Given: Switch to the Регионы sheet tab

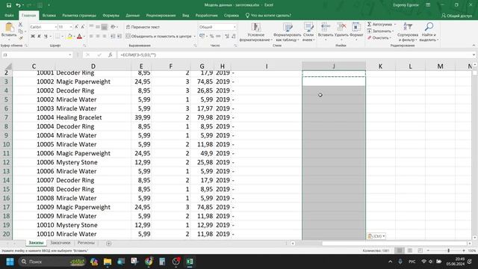Looking at the screenshot, I should pos(86,243).
